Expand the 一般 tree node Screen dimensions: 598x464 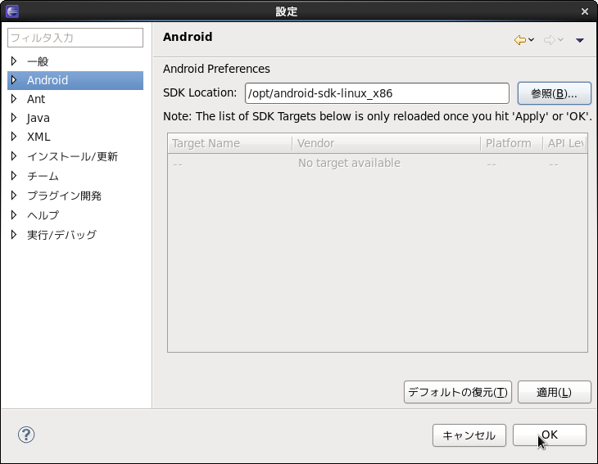[x=14, y=61]
